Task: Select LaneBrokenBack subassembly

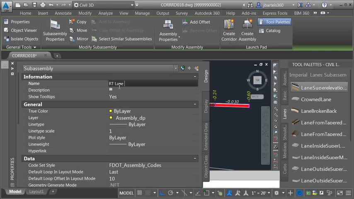Action: point(314,111)
